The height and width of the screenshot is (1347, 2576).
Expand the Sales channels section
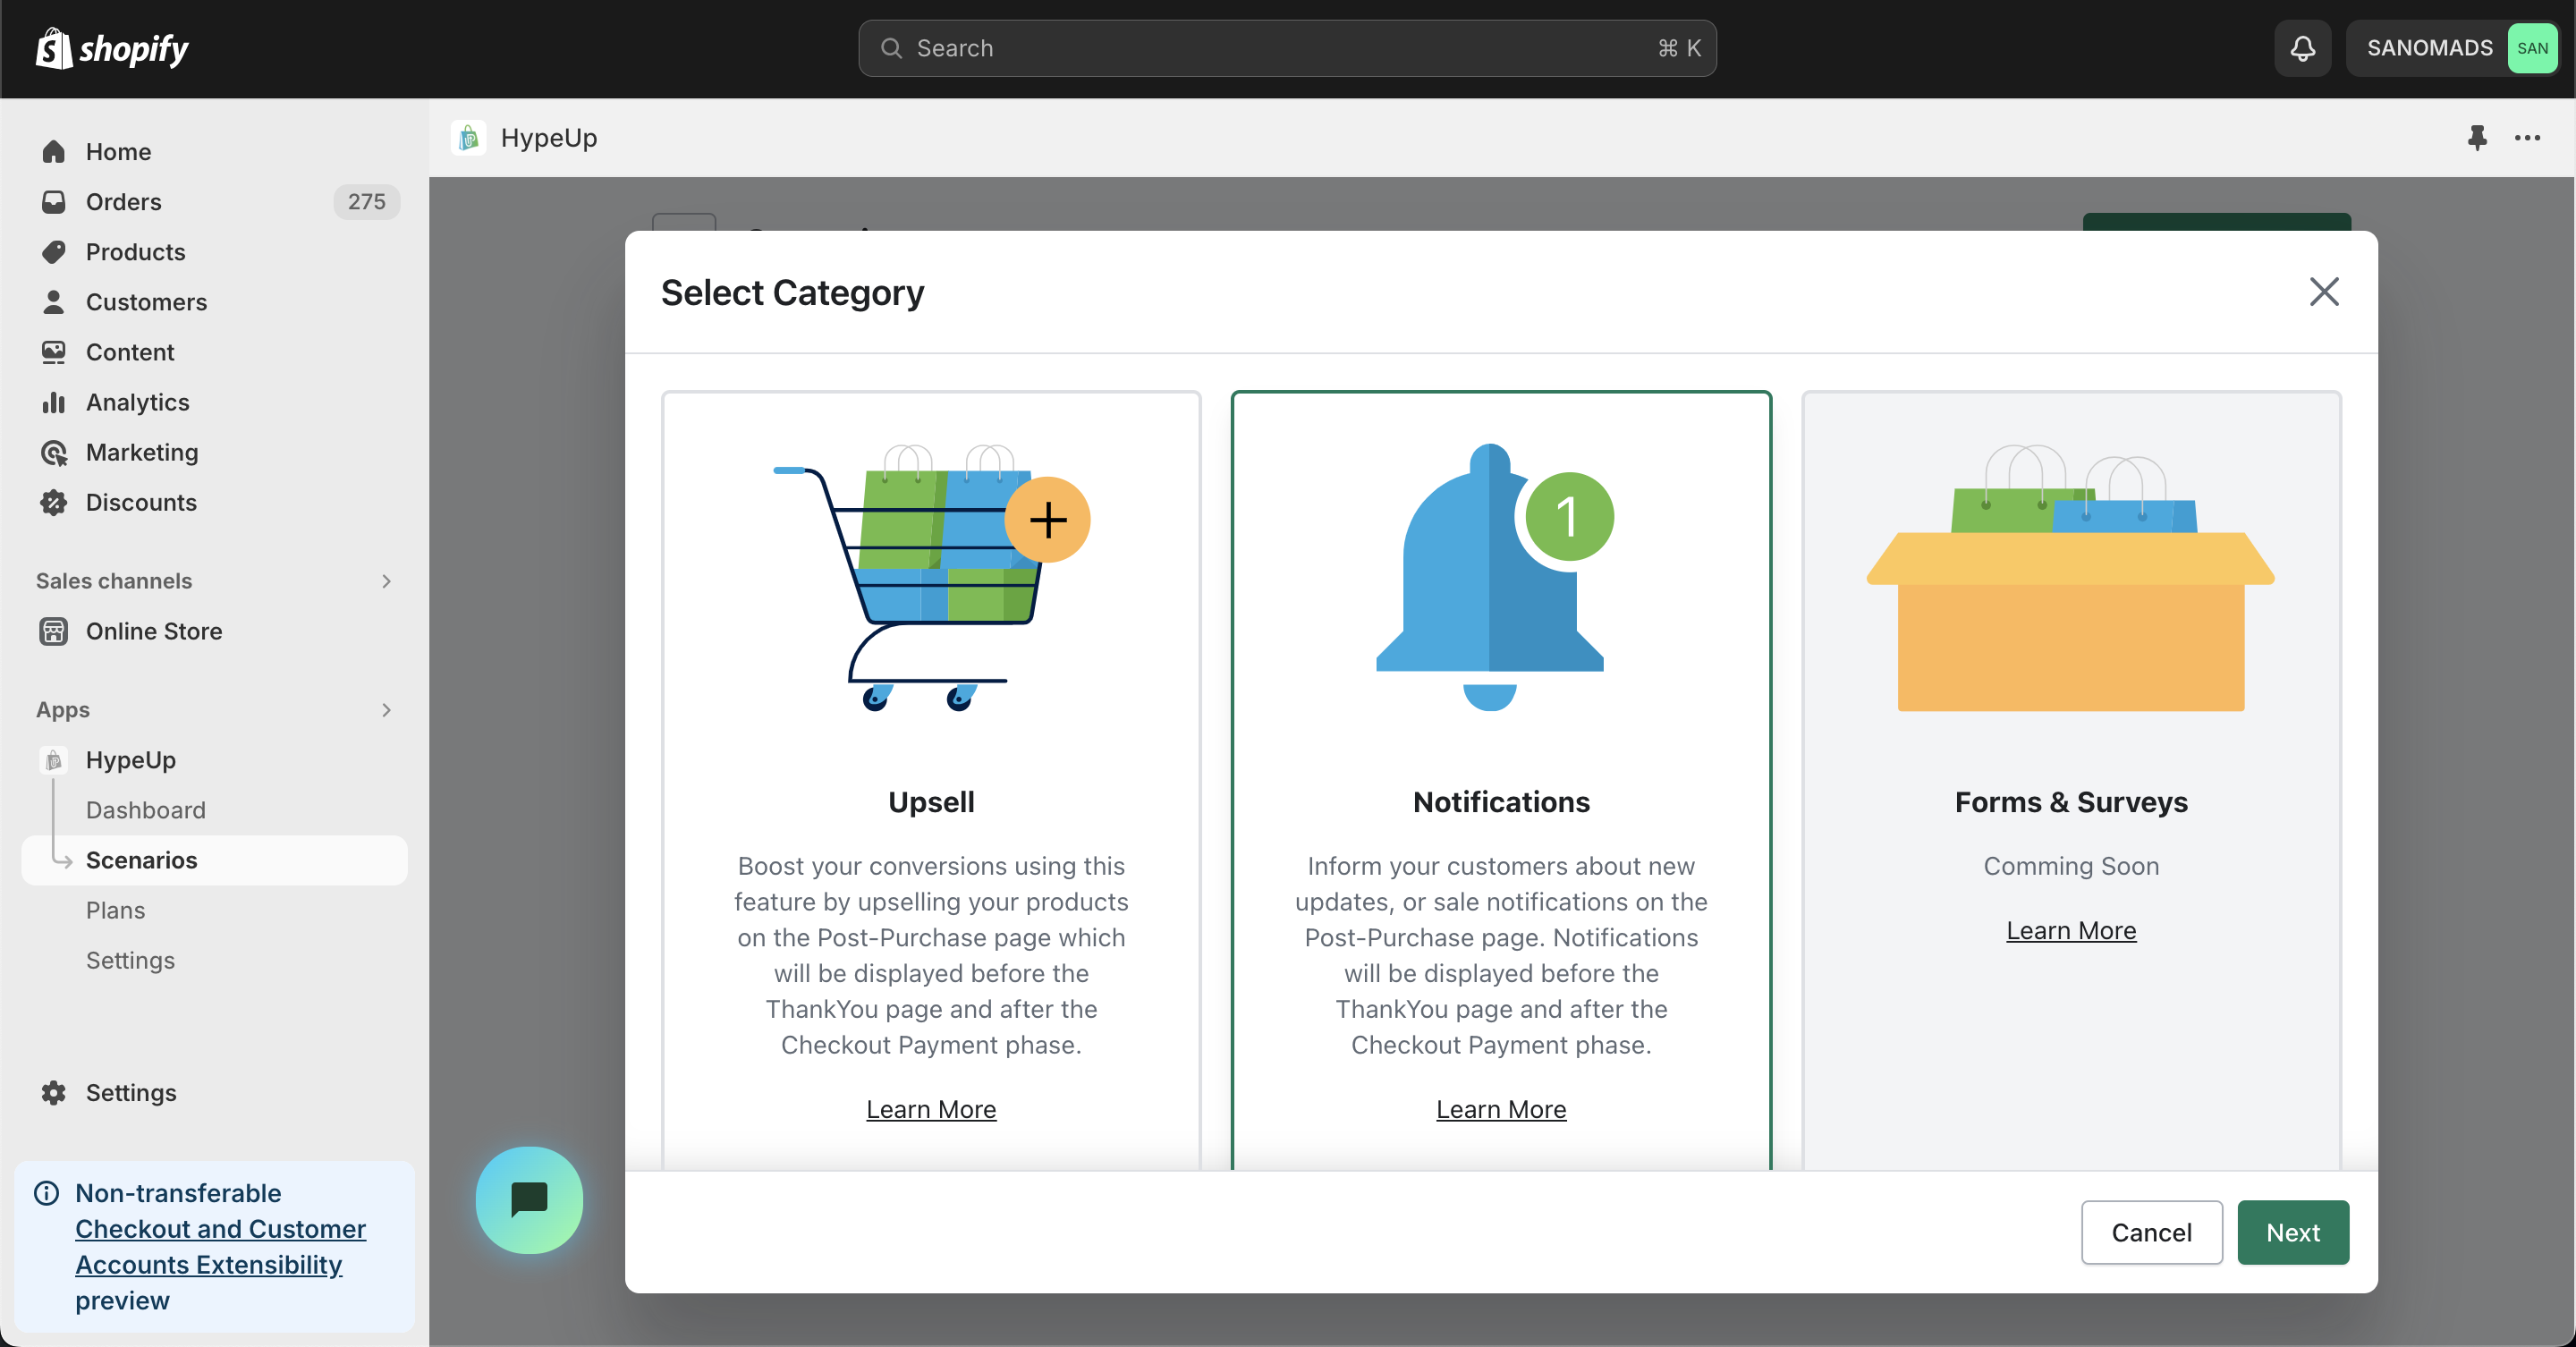pos(386,581)
